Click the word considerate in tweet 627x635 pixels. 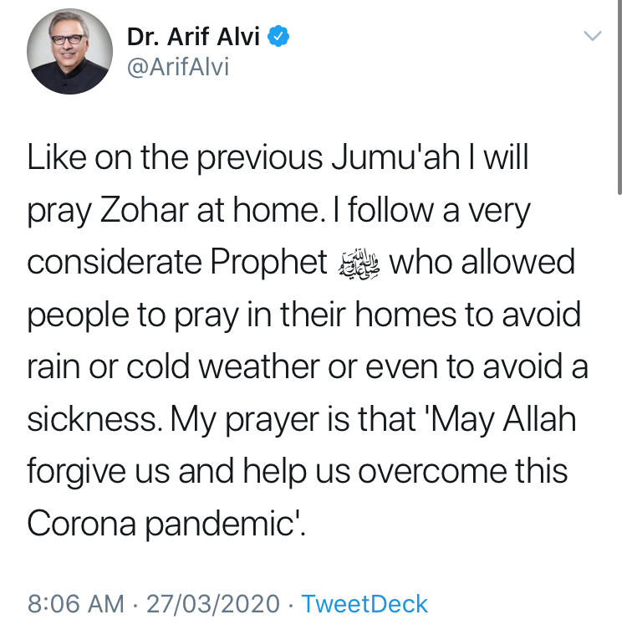[115, 263]
